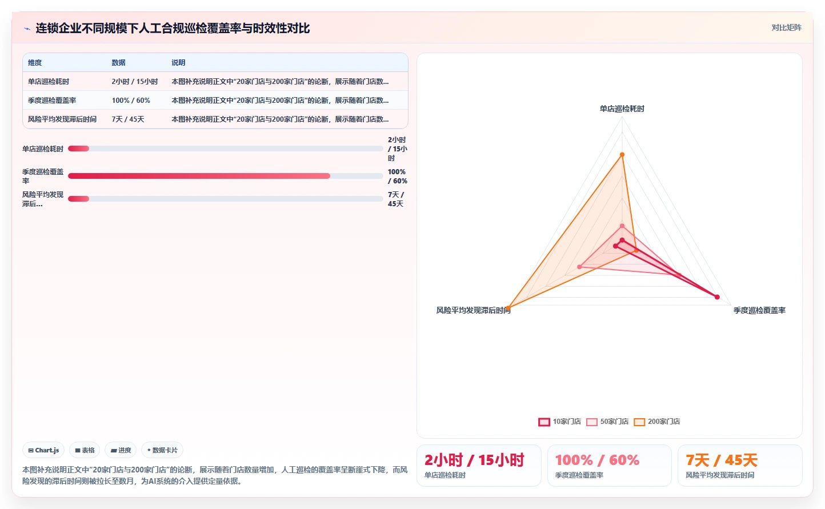Click the 7天 / 45天 data card
Image resolution: width=825 pixels, height=509 pixels.
coord(740,466)
